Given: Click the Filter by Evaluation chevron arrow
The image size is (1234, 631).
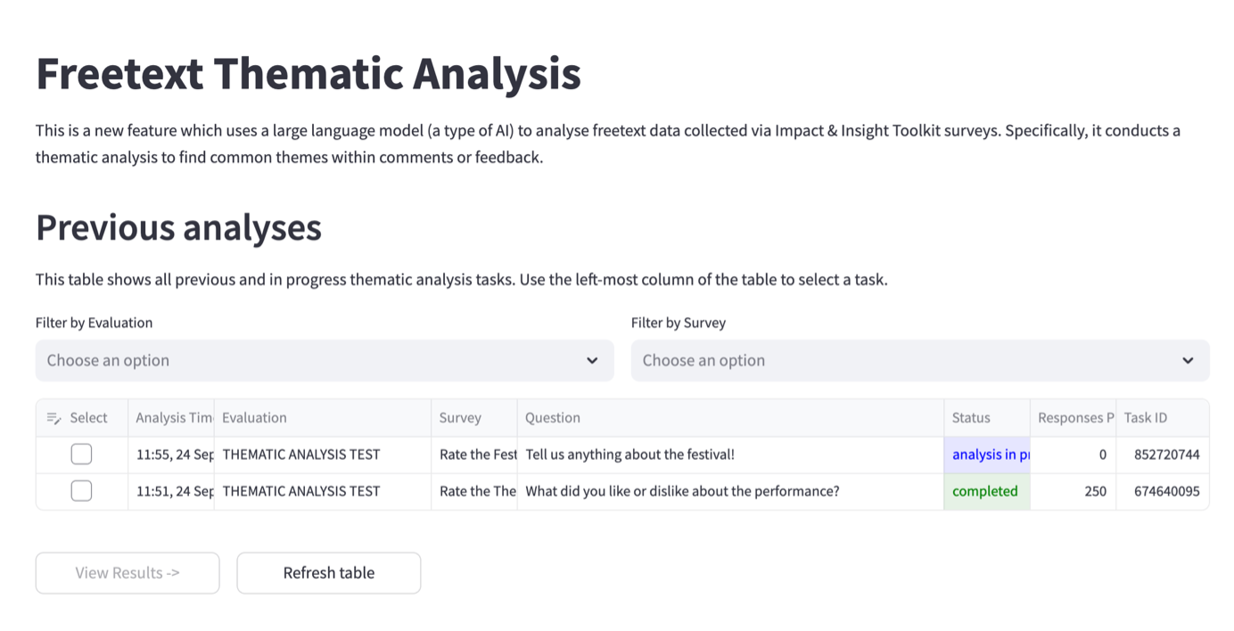Looking at the screenshot, I should pyautogui.click(x=592, y=360).
